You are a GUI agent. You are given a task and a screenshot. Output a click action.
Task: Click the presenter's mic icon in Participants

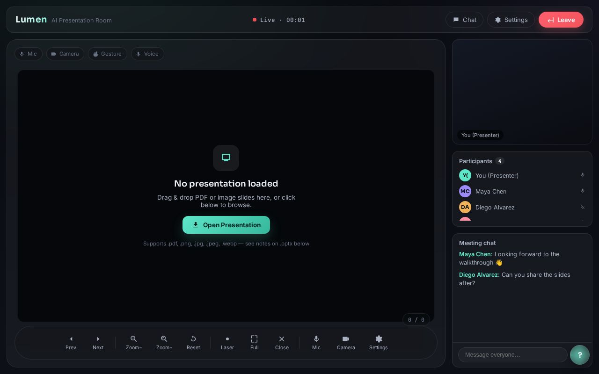(x=583, y=175)
